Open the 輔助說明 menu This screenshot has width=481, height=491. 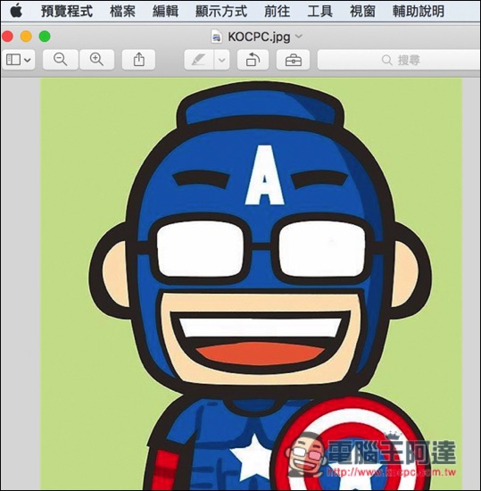(x=419, y=12)
